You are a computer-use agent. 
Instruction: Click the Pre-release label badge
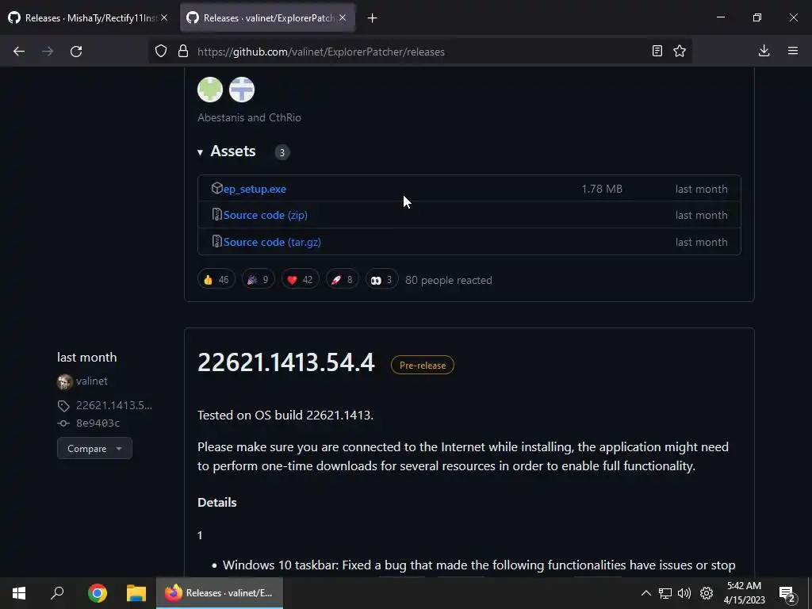[423, 365]
